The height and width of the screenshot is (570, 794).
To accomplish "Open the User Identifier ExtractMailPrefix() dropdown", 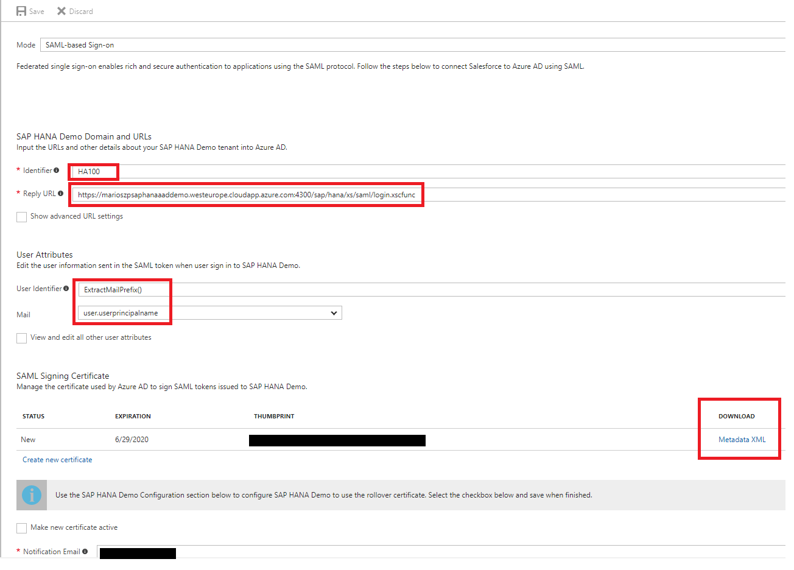I will click(432, 290).
